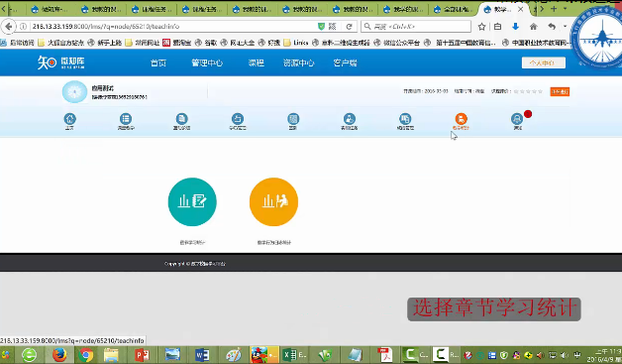Click the green shield icon in the address bar
This screenshot has height=364, width=622.
pyautogui.click(x=321, y=26)
